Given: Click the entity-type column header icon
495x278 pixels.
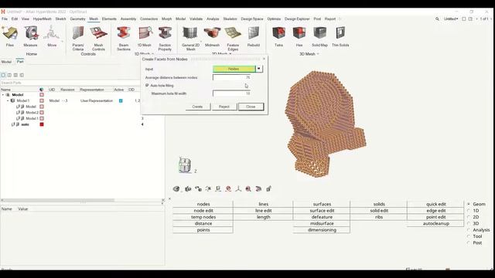Looking at the screenshot, I should click(41, 90).
